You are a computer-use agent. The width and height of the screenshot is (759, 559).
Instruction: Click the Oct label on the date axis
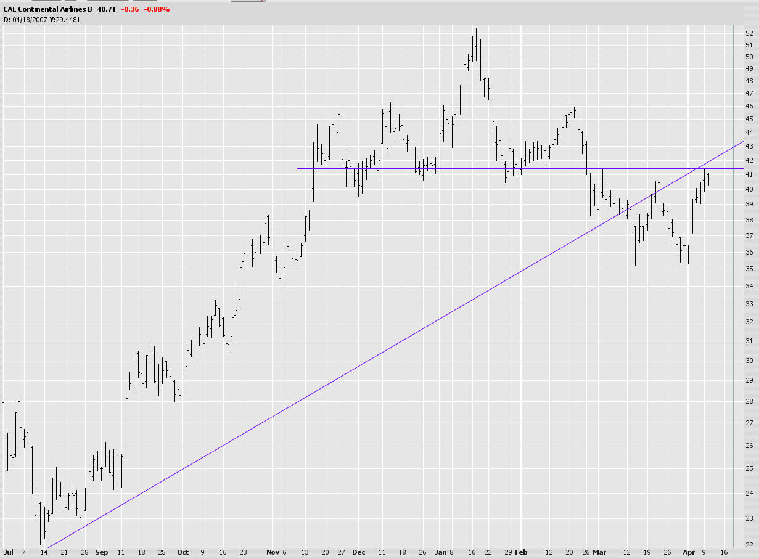point(183,552)
